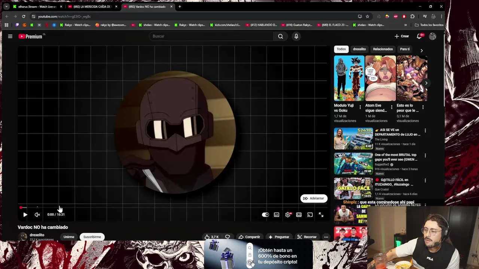This screenshot has width=479, height=269.
Task: Start voice search with the microphone
Action: pyautogui.click(x=296, y=36)
